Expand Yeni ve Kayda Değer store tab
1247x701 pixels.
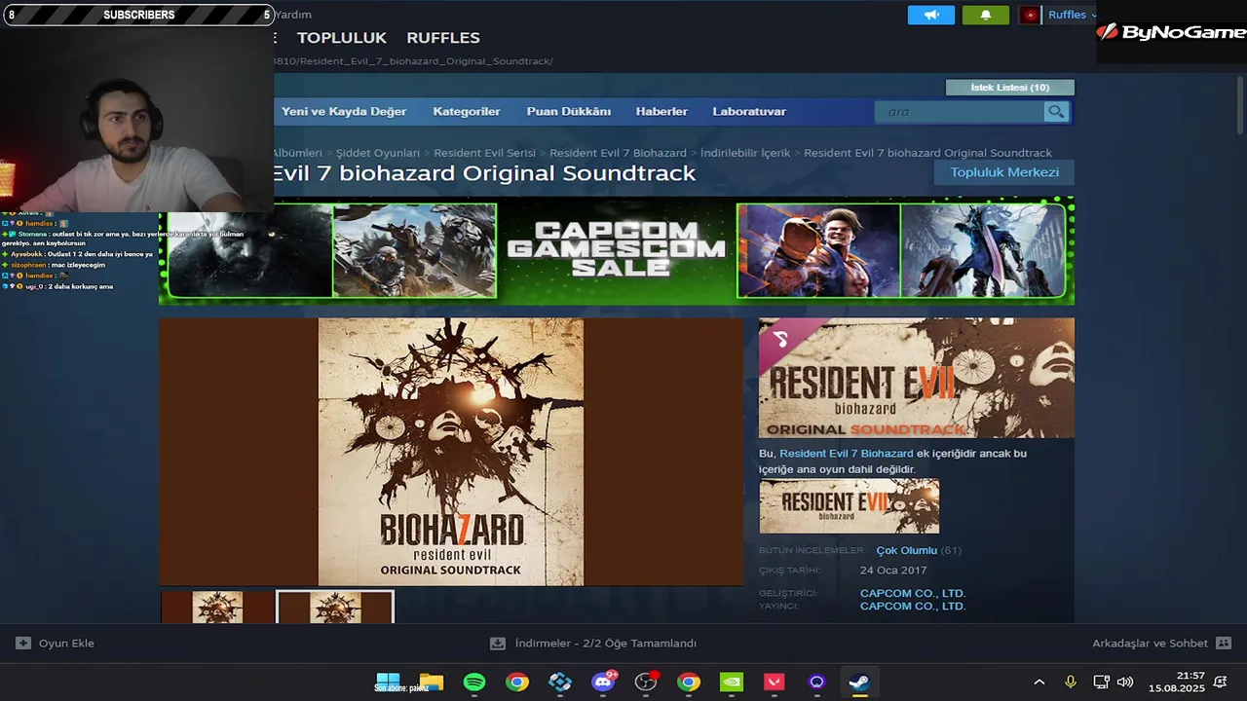pos(344,112)
